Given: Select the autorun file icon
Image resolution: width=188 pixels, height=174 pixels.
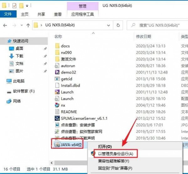Looking at the screenshot, I should pos(57,66).
